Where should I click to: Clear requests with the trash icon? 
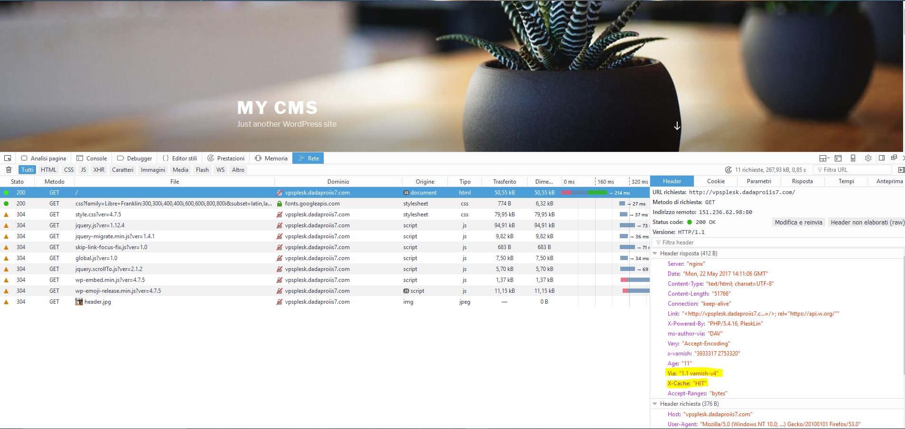(x=9, y=169)
